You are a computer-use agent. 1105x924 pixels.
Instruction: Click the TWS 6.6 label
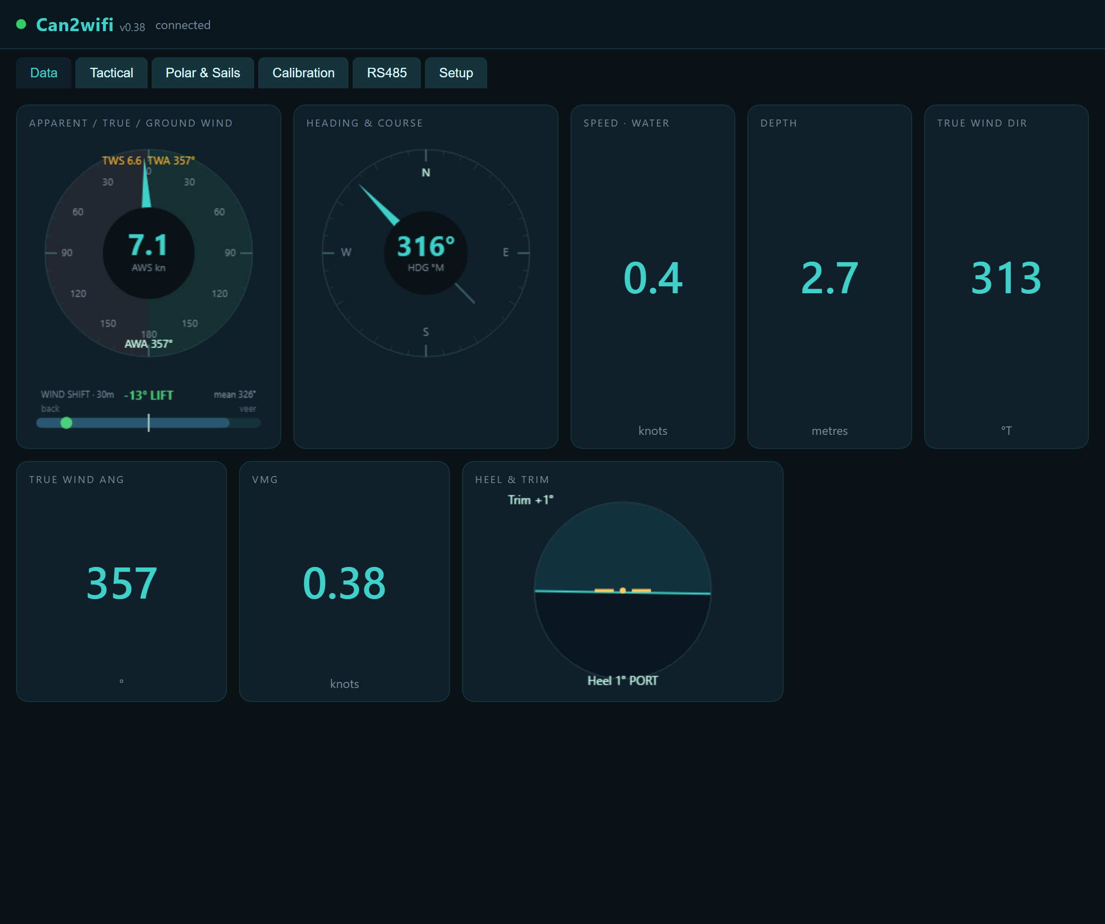[122, 161]
